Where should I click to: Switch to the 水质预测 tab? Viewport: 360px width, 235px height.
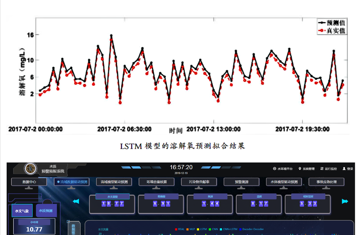click(x=45, y=211)
